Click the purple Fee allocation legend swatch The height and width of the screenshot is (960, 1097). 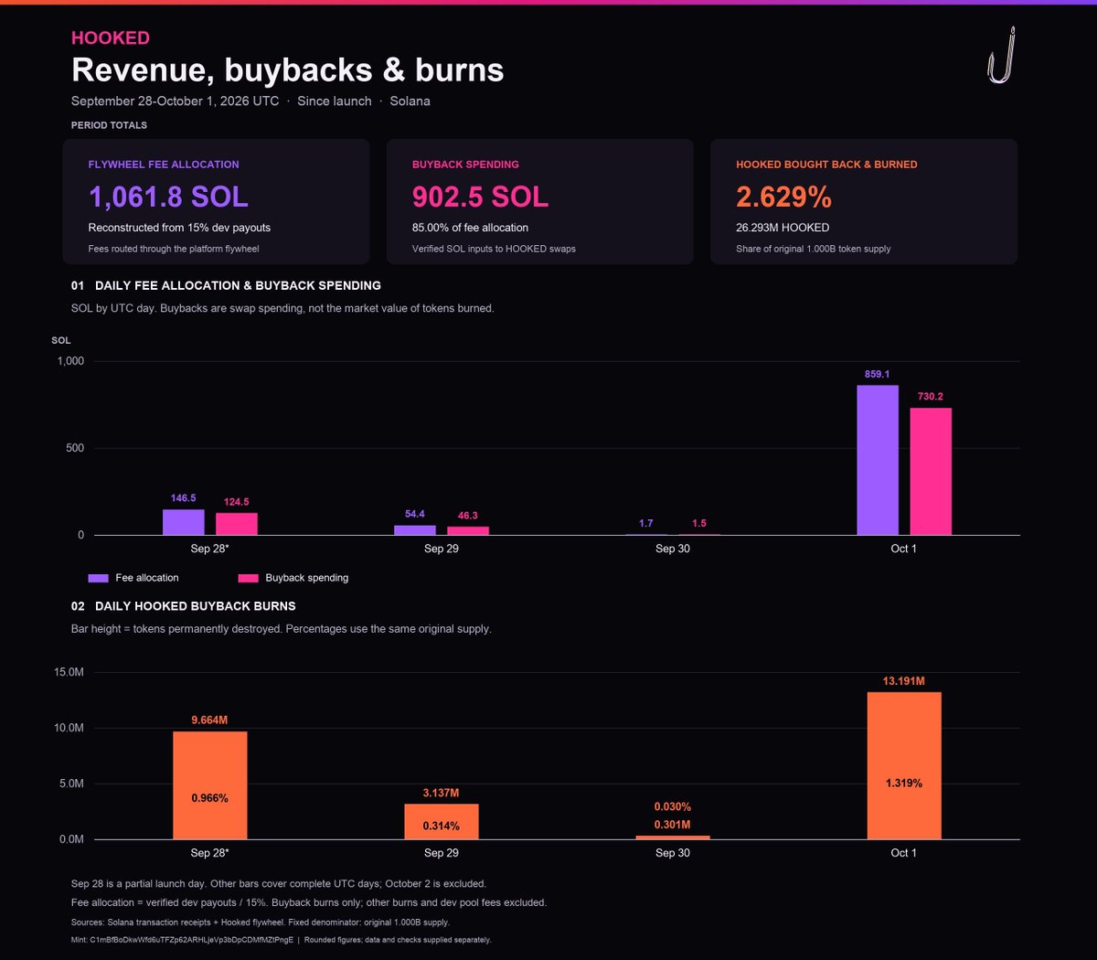98,578
